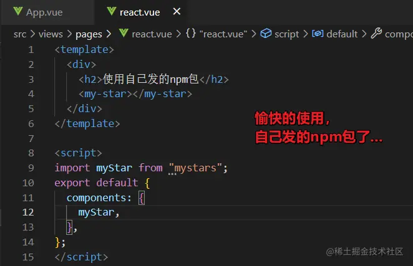The image size is (413, 266).
Task: Open the pages breadcrumb
Action: click(89, 34)
